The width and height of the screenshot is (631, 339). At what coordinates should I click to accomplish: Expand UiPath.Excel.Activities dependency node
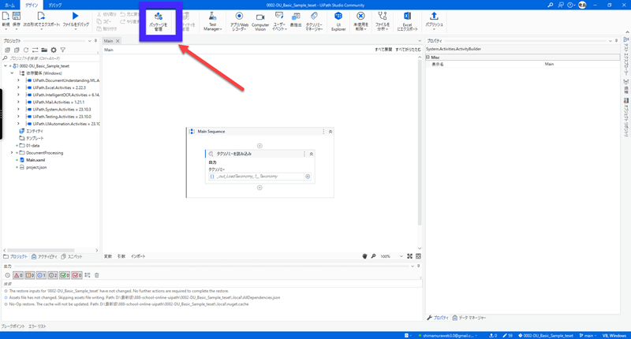18,88
